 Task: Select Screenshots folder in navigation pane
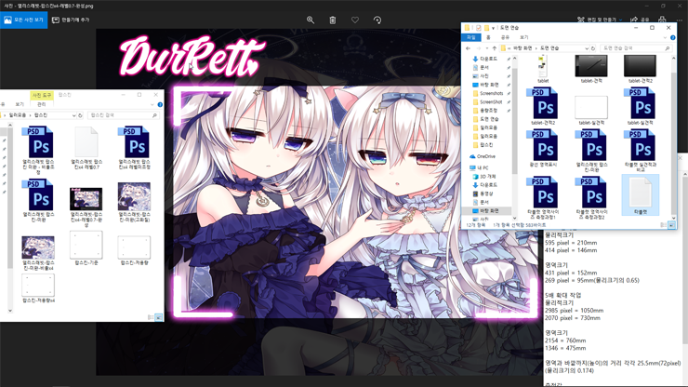491,94
